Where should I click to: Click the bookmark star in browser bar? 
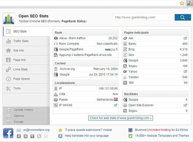tap(182, 3)
